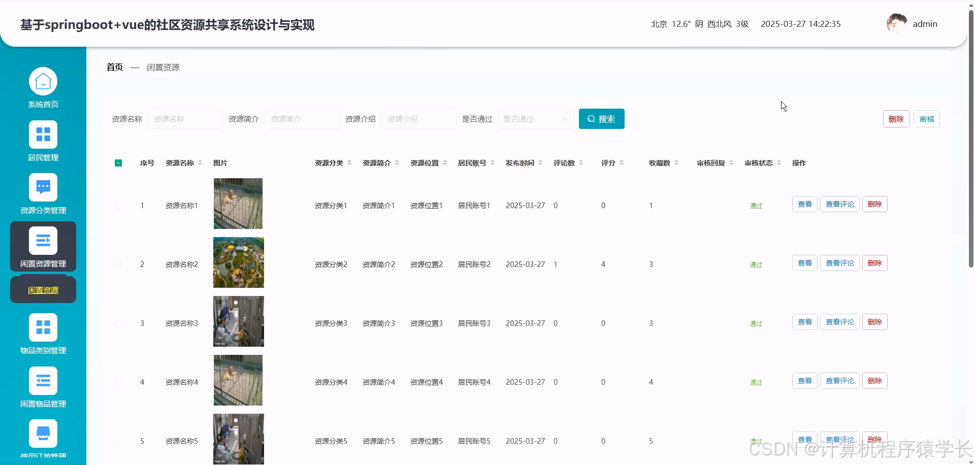Click the 使用订单管理 monitor icon
975x465 pixels.
click(43, 433)
